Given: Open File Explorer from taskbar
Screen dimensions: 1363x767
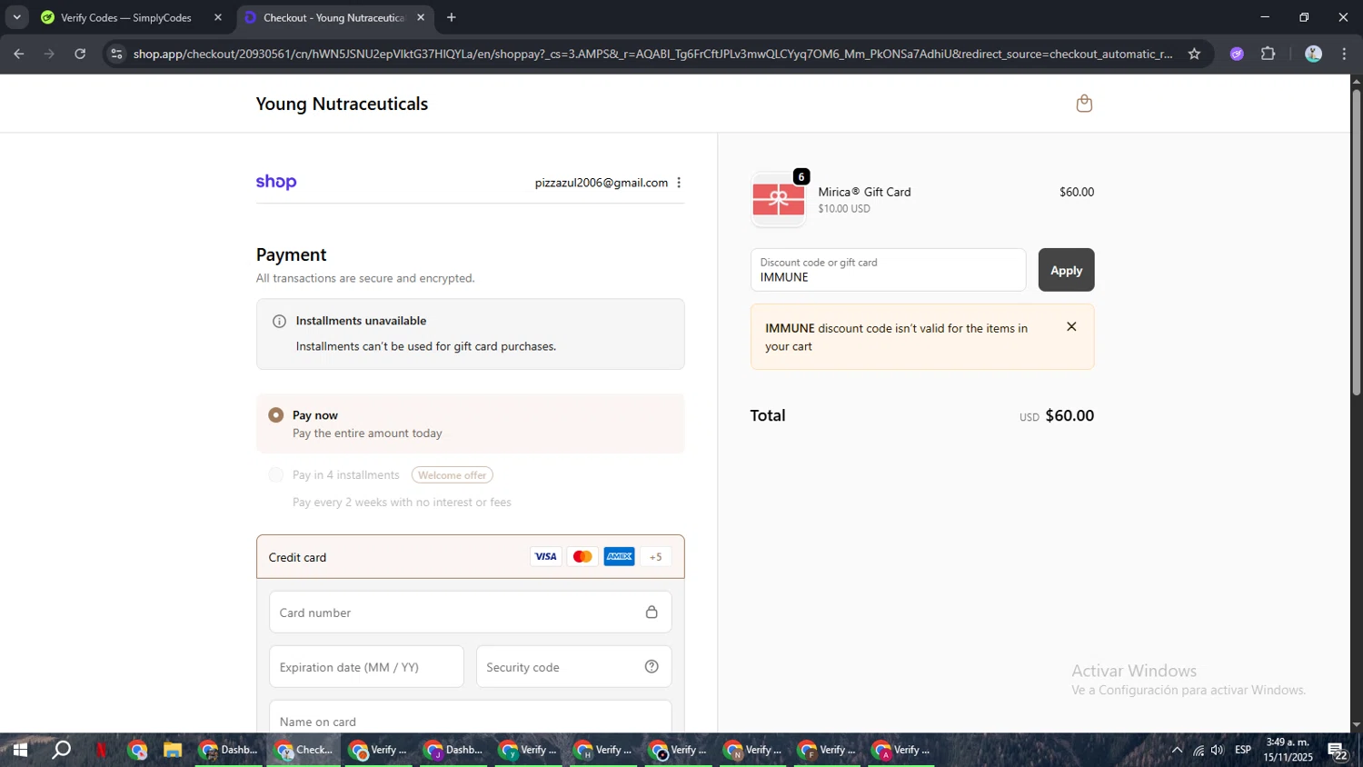Looking at the screenshot, I should coord(173,751).
